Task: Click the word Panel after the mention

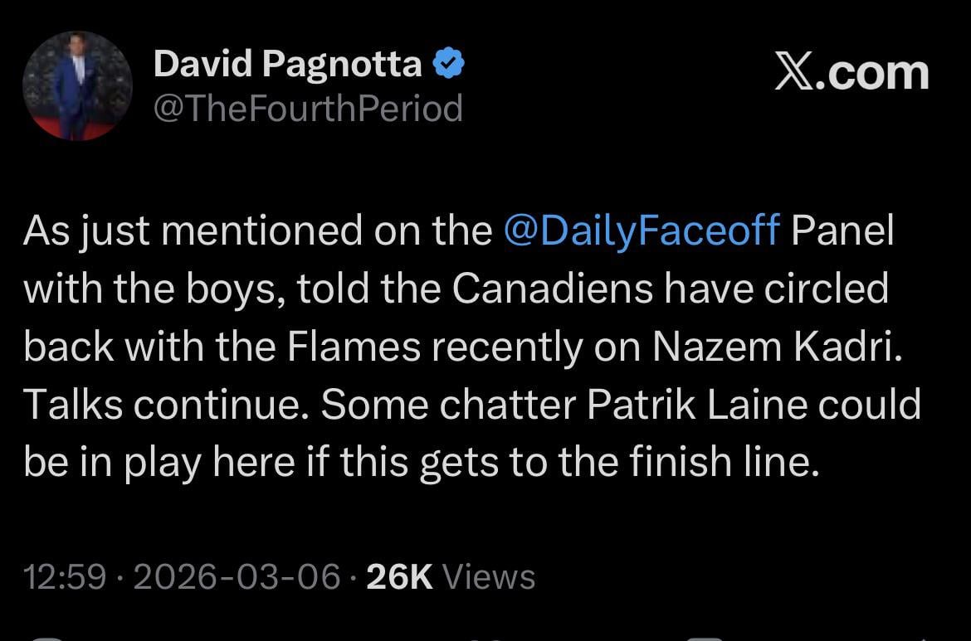Action: [842, 231]
